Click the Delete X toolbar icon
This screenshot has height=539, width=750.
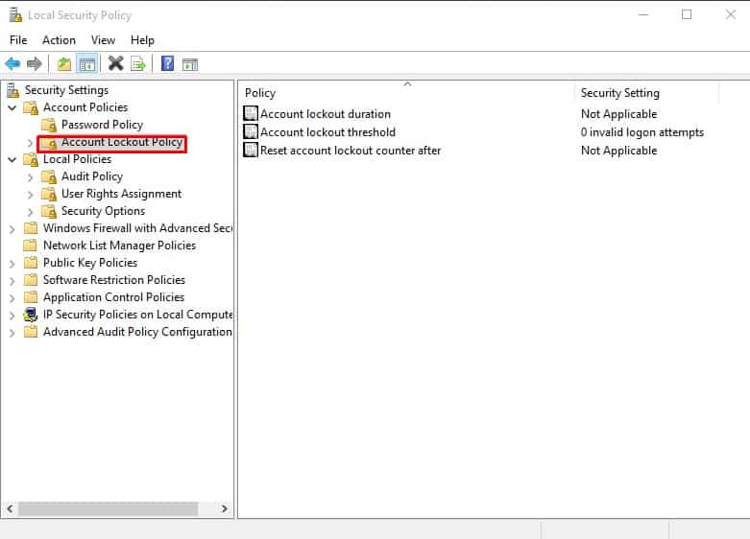[116, 63]
